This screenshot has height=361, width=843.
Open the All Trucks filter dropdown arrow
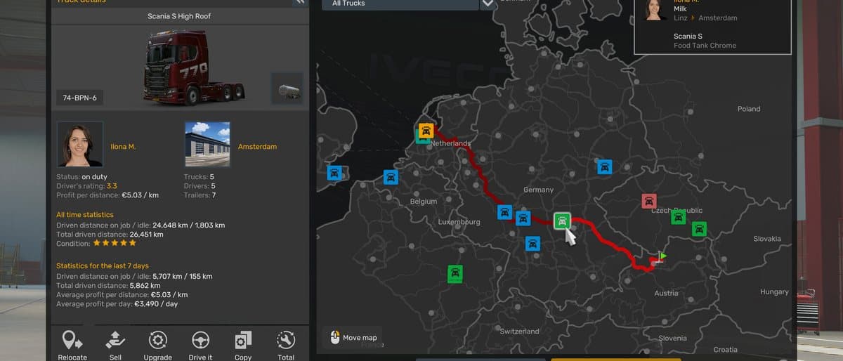pyautogui.click(x=488, y=4)
